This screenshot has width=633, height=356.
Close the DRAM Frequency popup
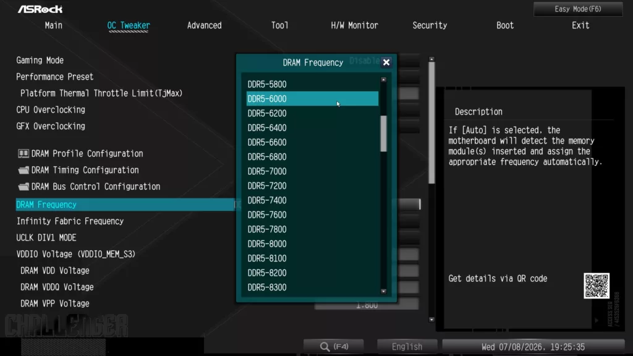coord(386,62)
